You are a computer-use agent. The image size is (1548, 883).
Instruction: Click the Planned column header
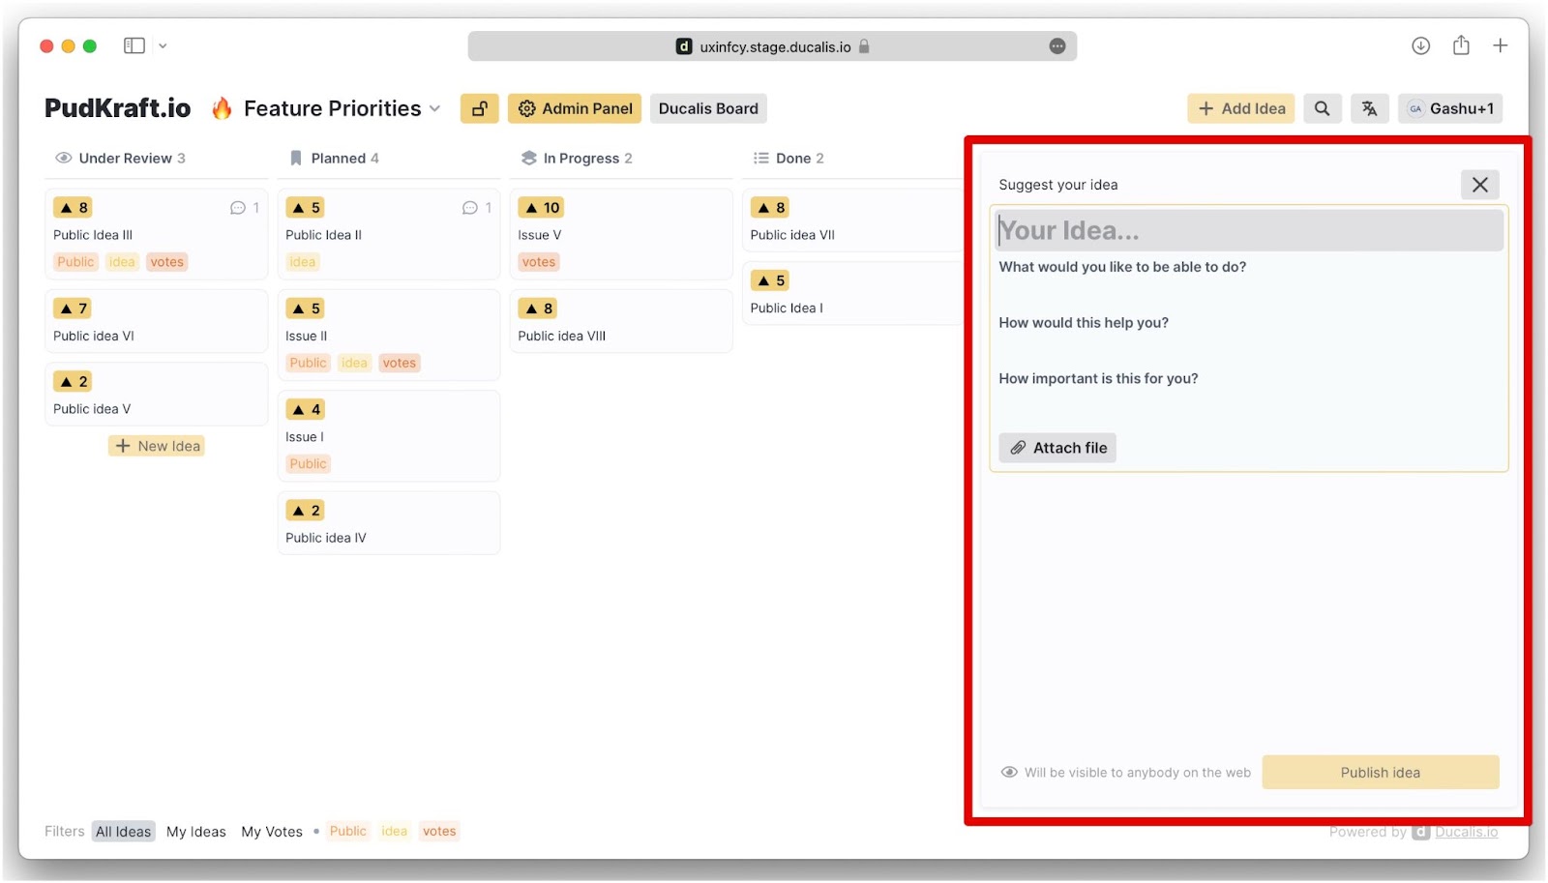pos(334,159)
